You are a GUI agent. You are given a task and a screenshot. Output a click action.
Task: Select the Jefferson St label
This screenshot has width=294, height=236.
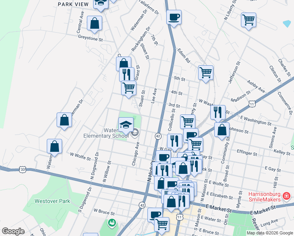click(x=234, y=72)
